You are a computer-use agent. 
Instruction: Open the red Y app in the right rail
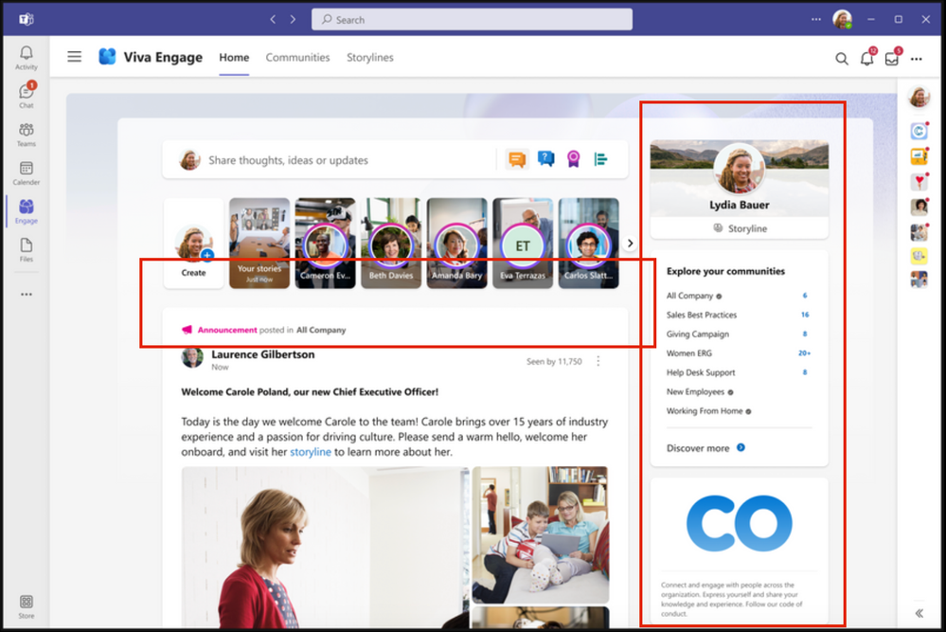919,181
